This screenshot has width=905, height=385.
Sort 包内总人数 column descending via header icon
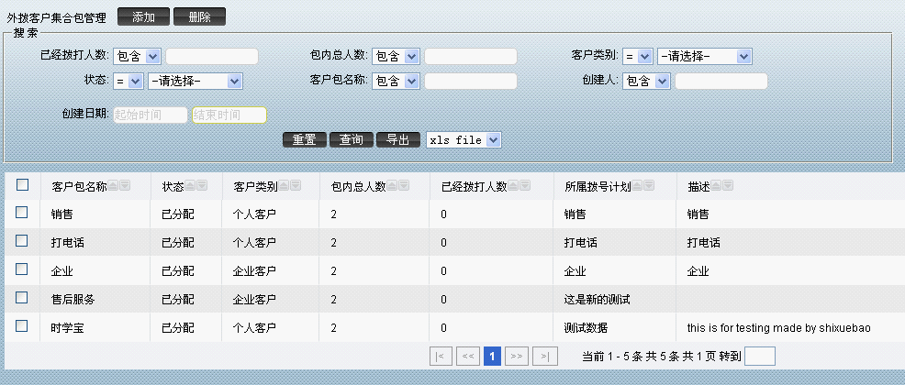[x=403, y=185]
